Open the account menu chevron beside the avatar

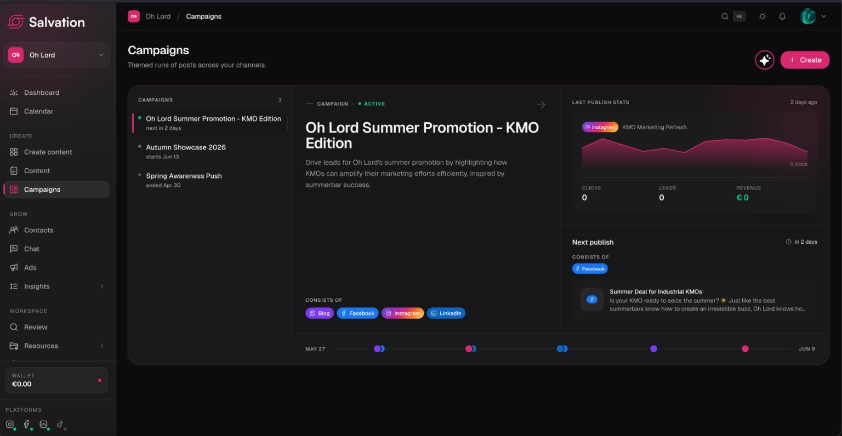(x=823, y=16)
